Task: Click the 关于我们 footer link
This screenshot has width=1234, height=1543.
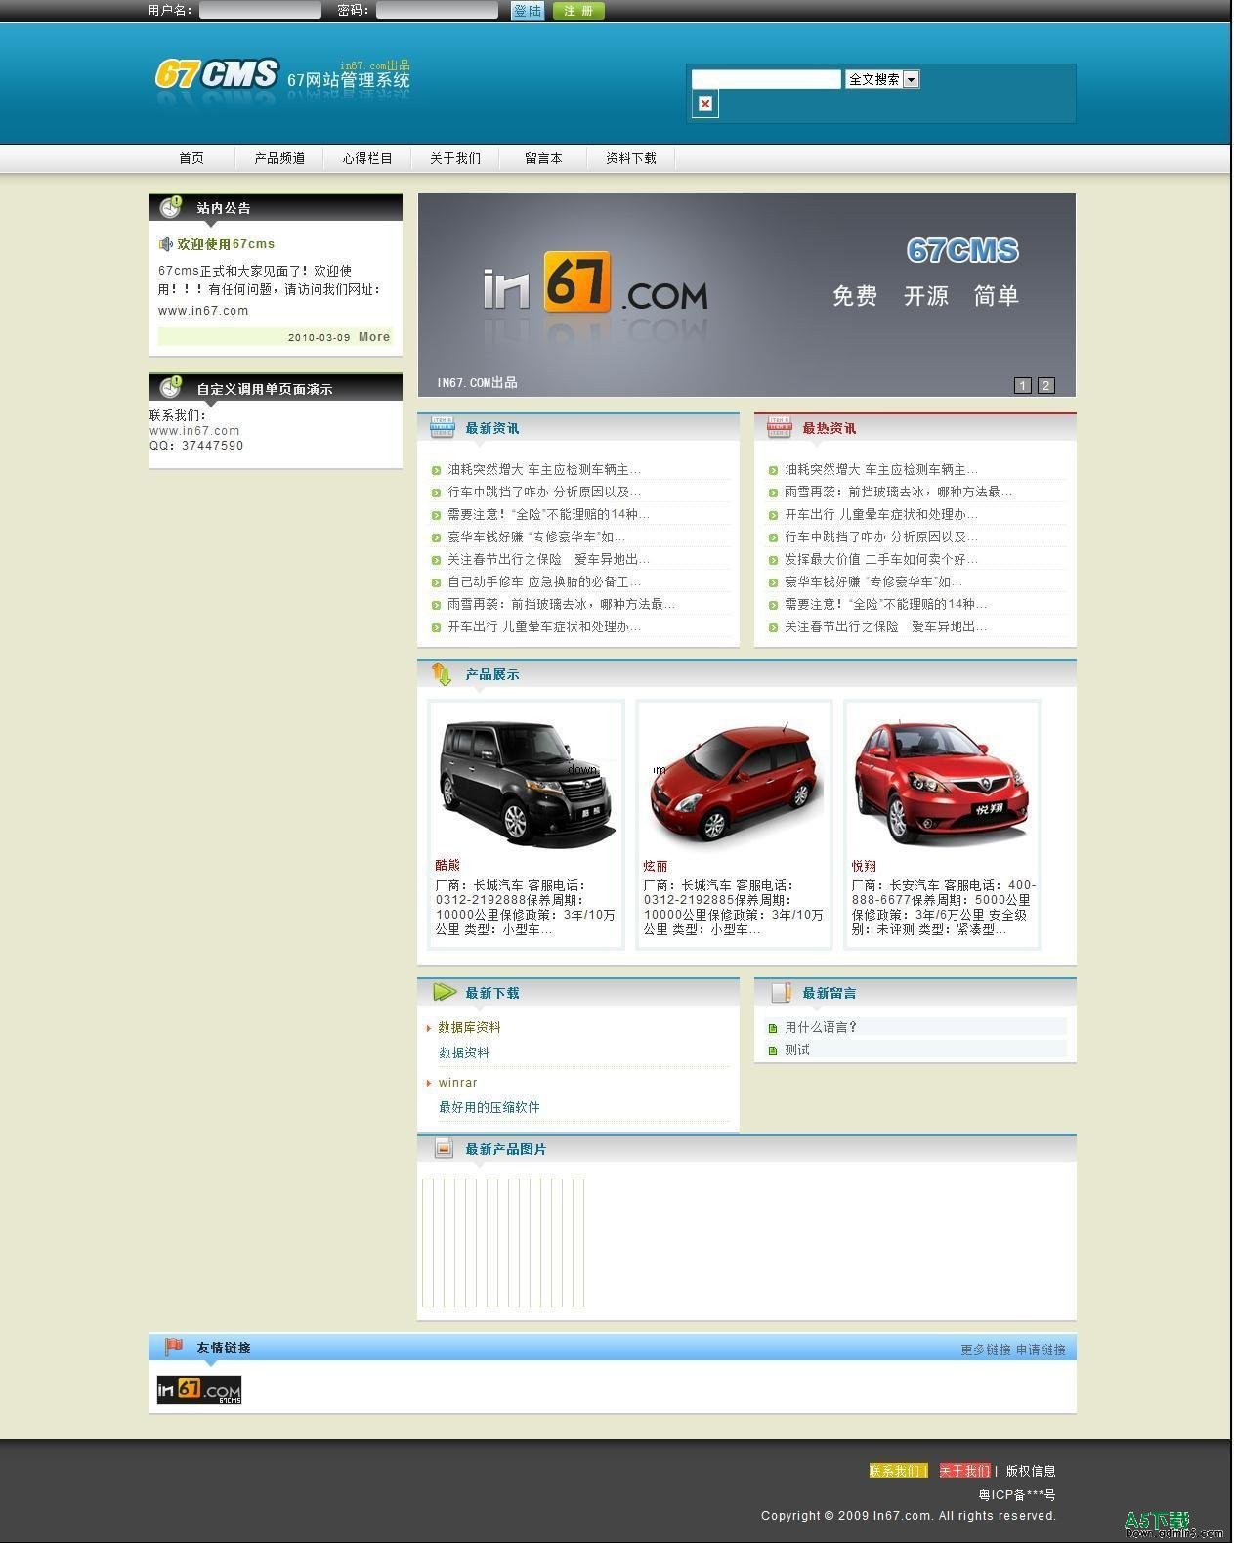Action: pos(964,1470)
